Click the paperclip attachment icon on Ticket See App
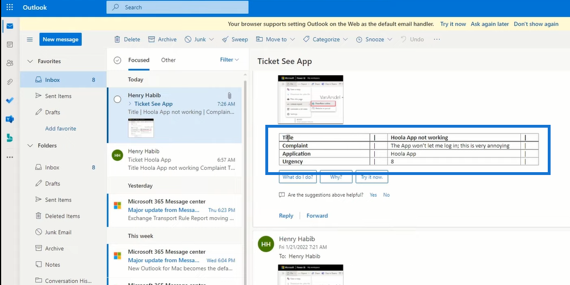Image resolution: width=570 pixels, height=285 pixels. click(x=230, y=96)
